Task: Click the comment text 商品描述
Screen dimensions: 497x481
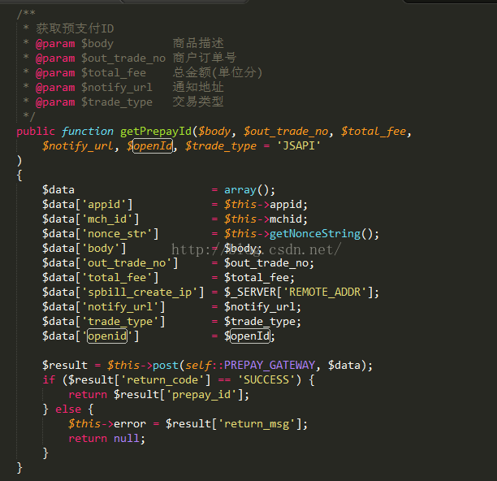Action: pyautogui.click(x=198, y=43)
